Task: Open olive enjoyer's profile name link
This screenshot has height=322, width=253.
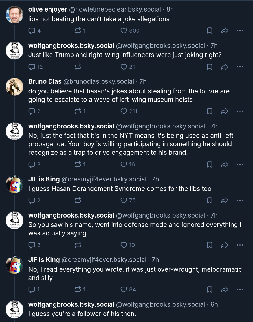Action: 48,9
